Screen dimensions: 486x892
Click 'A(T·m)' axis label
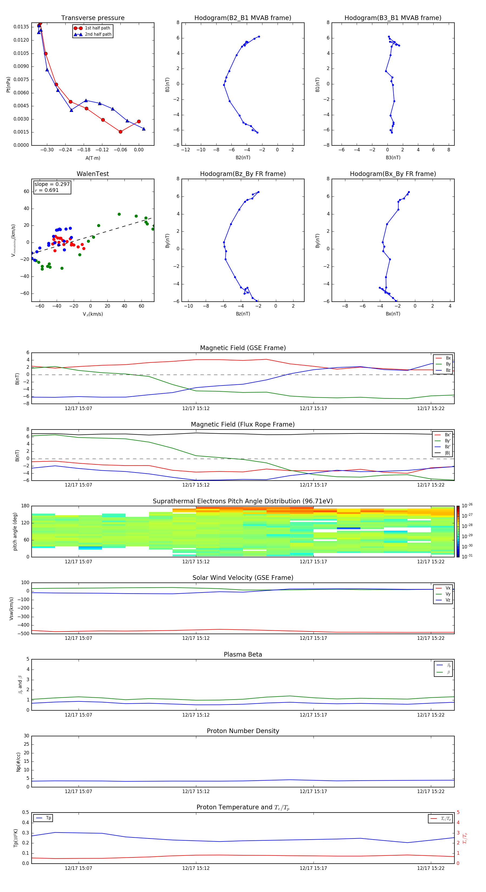[93, 158]
